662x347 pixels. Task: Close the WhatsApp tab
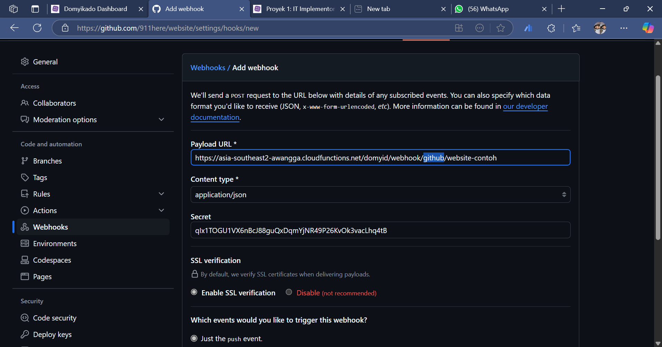pos(544,9)
